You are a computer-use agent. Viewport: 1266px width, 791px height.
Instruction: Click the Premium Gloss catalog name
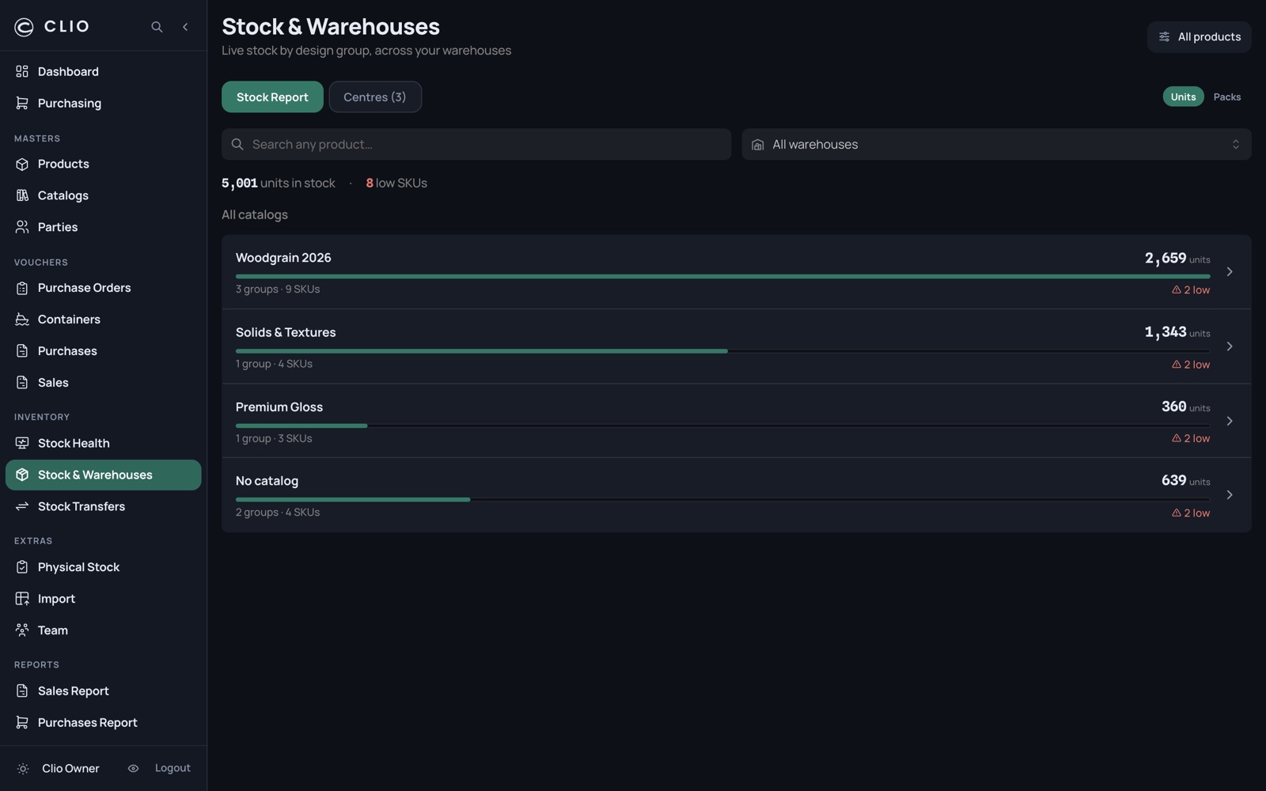[x=279, y=407]
